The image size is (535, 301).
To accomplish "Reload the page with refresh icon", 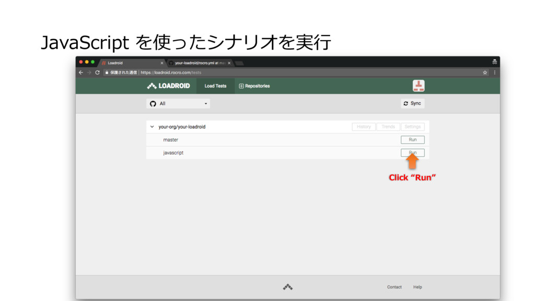I will coord(97,72).
